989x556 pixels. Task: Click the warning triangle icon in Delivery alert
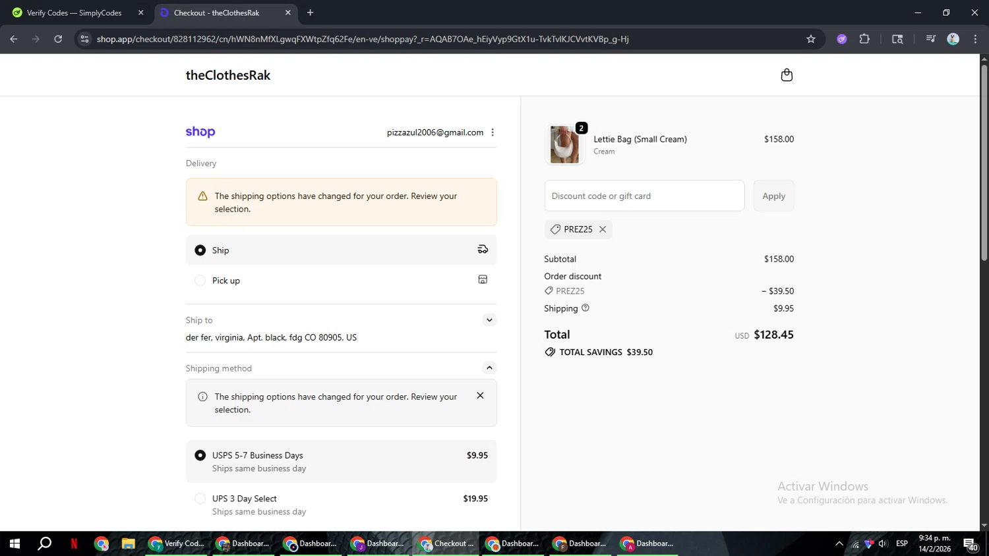pyautogui.click(x=203, y=196)
